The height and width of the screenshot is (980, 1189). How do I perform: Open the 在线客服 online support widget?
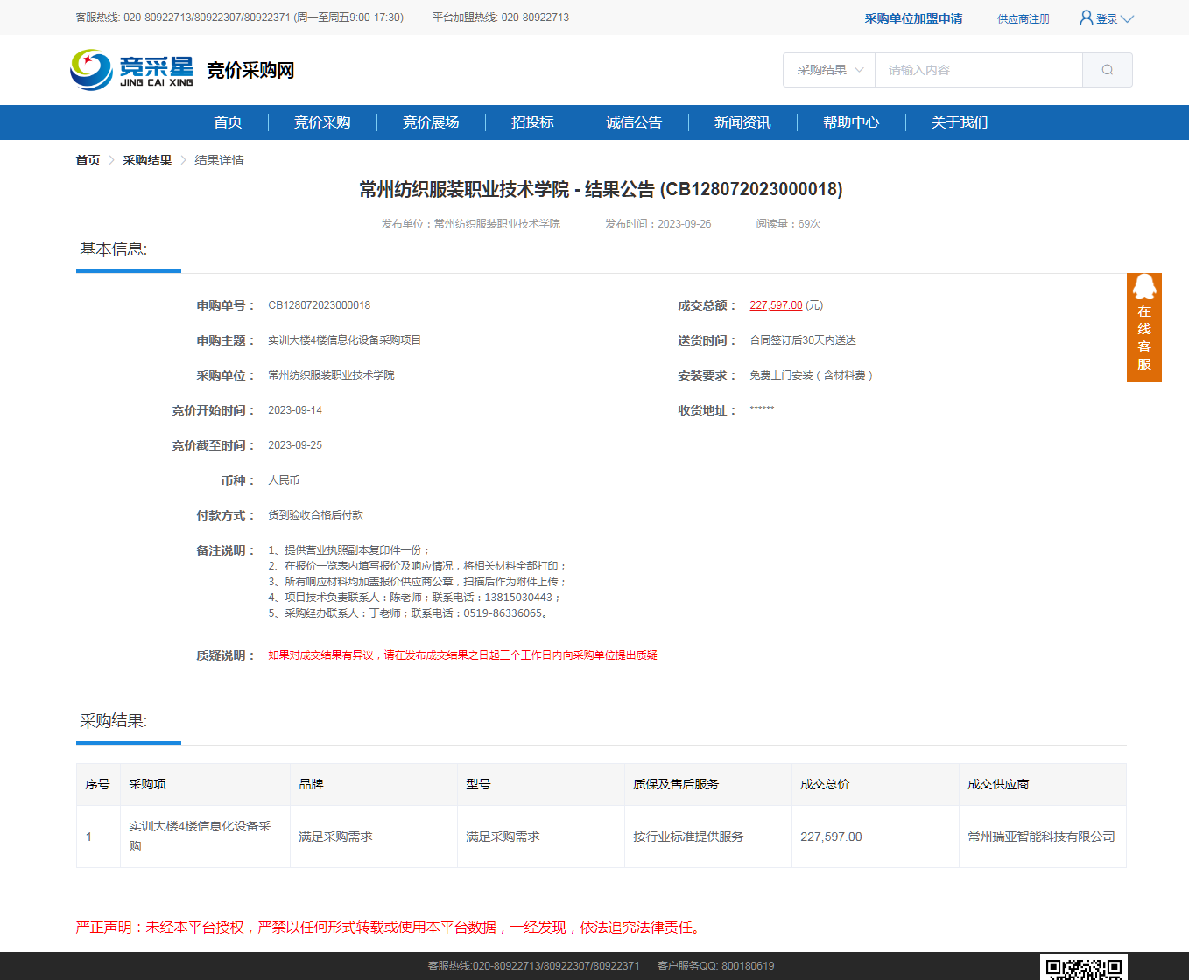(1143, 328)
